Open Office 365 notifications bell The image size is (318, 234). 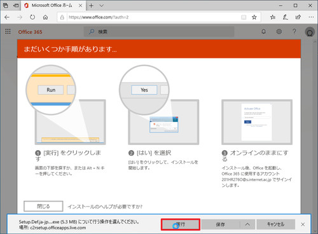tap(263, 32)
